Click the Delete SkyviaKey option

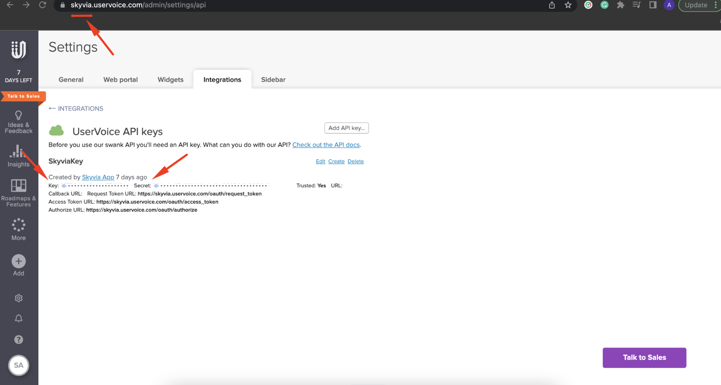[356, 161]
